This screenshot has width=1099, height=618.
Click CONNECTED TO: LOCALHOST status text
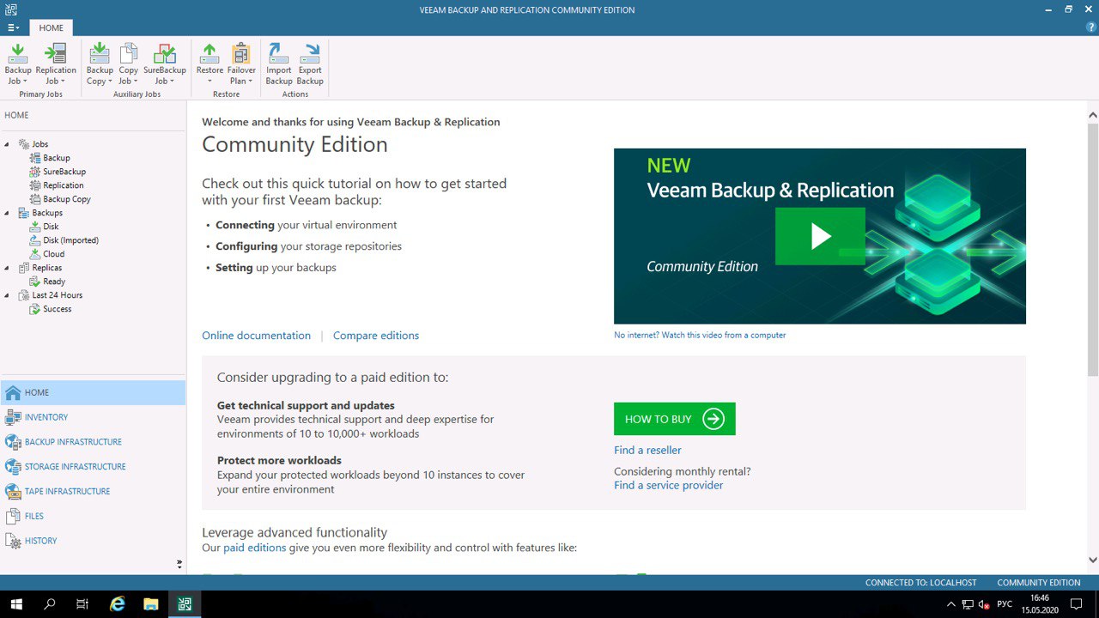920,583
